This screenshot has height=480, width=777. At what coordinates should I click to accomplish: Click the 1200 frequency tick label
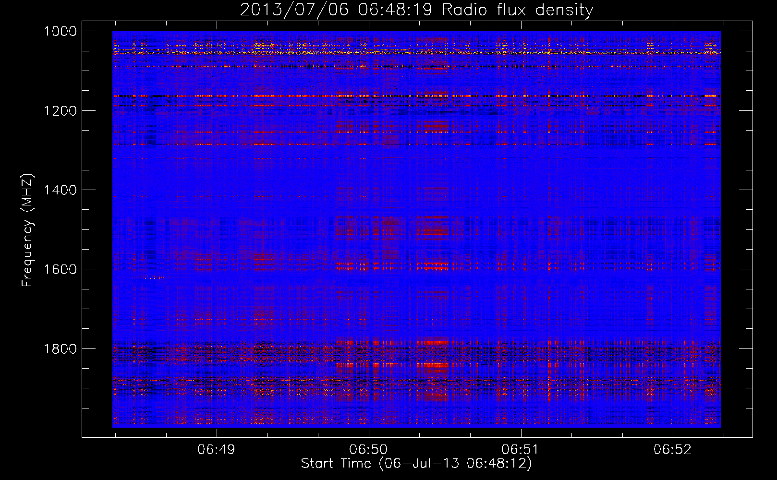pos(60,111)
